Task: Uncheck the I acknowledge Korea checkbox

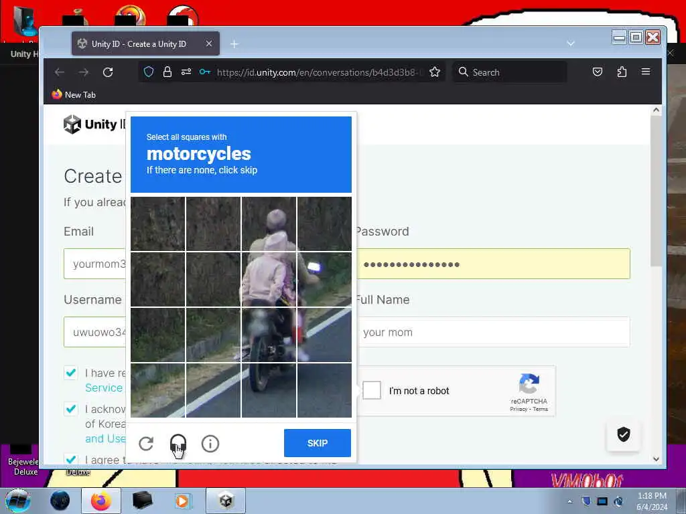Action: 71,409
